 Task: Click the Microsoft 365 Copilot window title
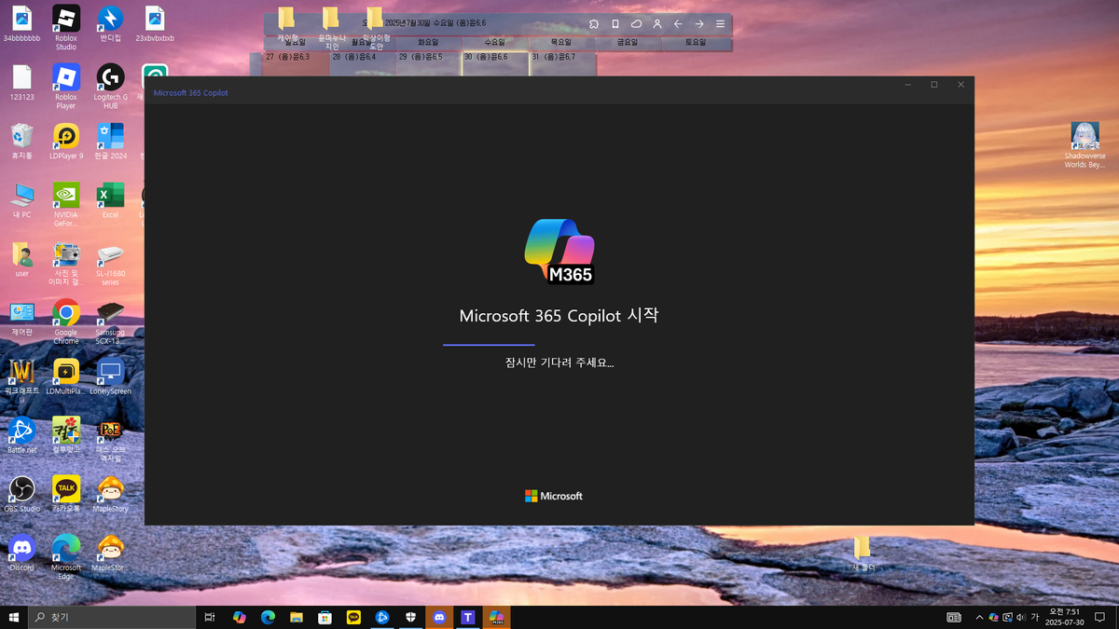click(190, 93)
